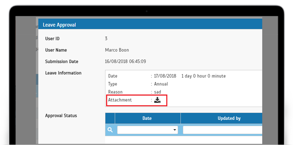
Task: Click the User Name label
Action: 56,50
